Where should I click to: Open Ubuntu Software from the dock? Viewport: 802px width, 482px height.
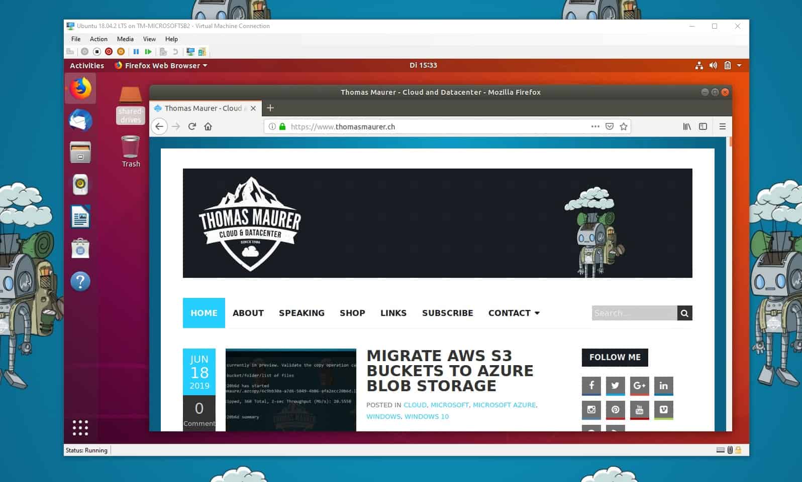[80, 249]
